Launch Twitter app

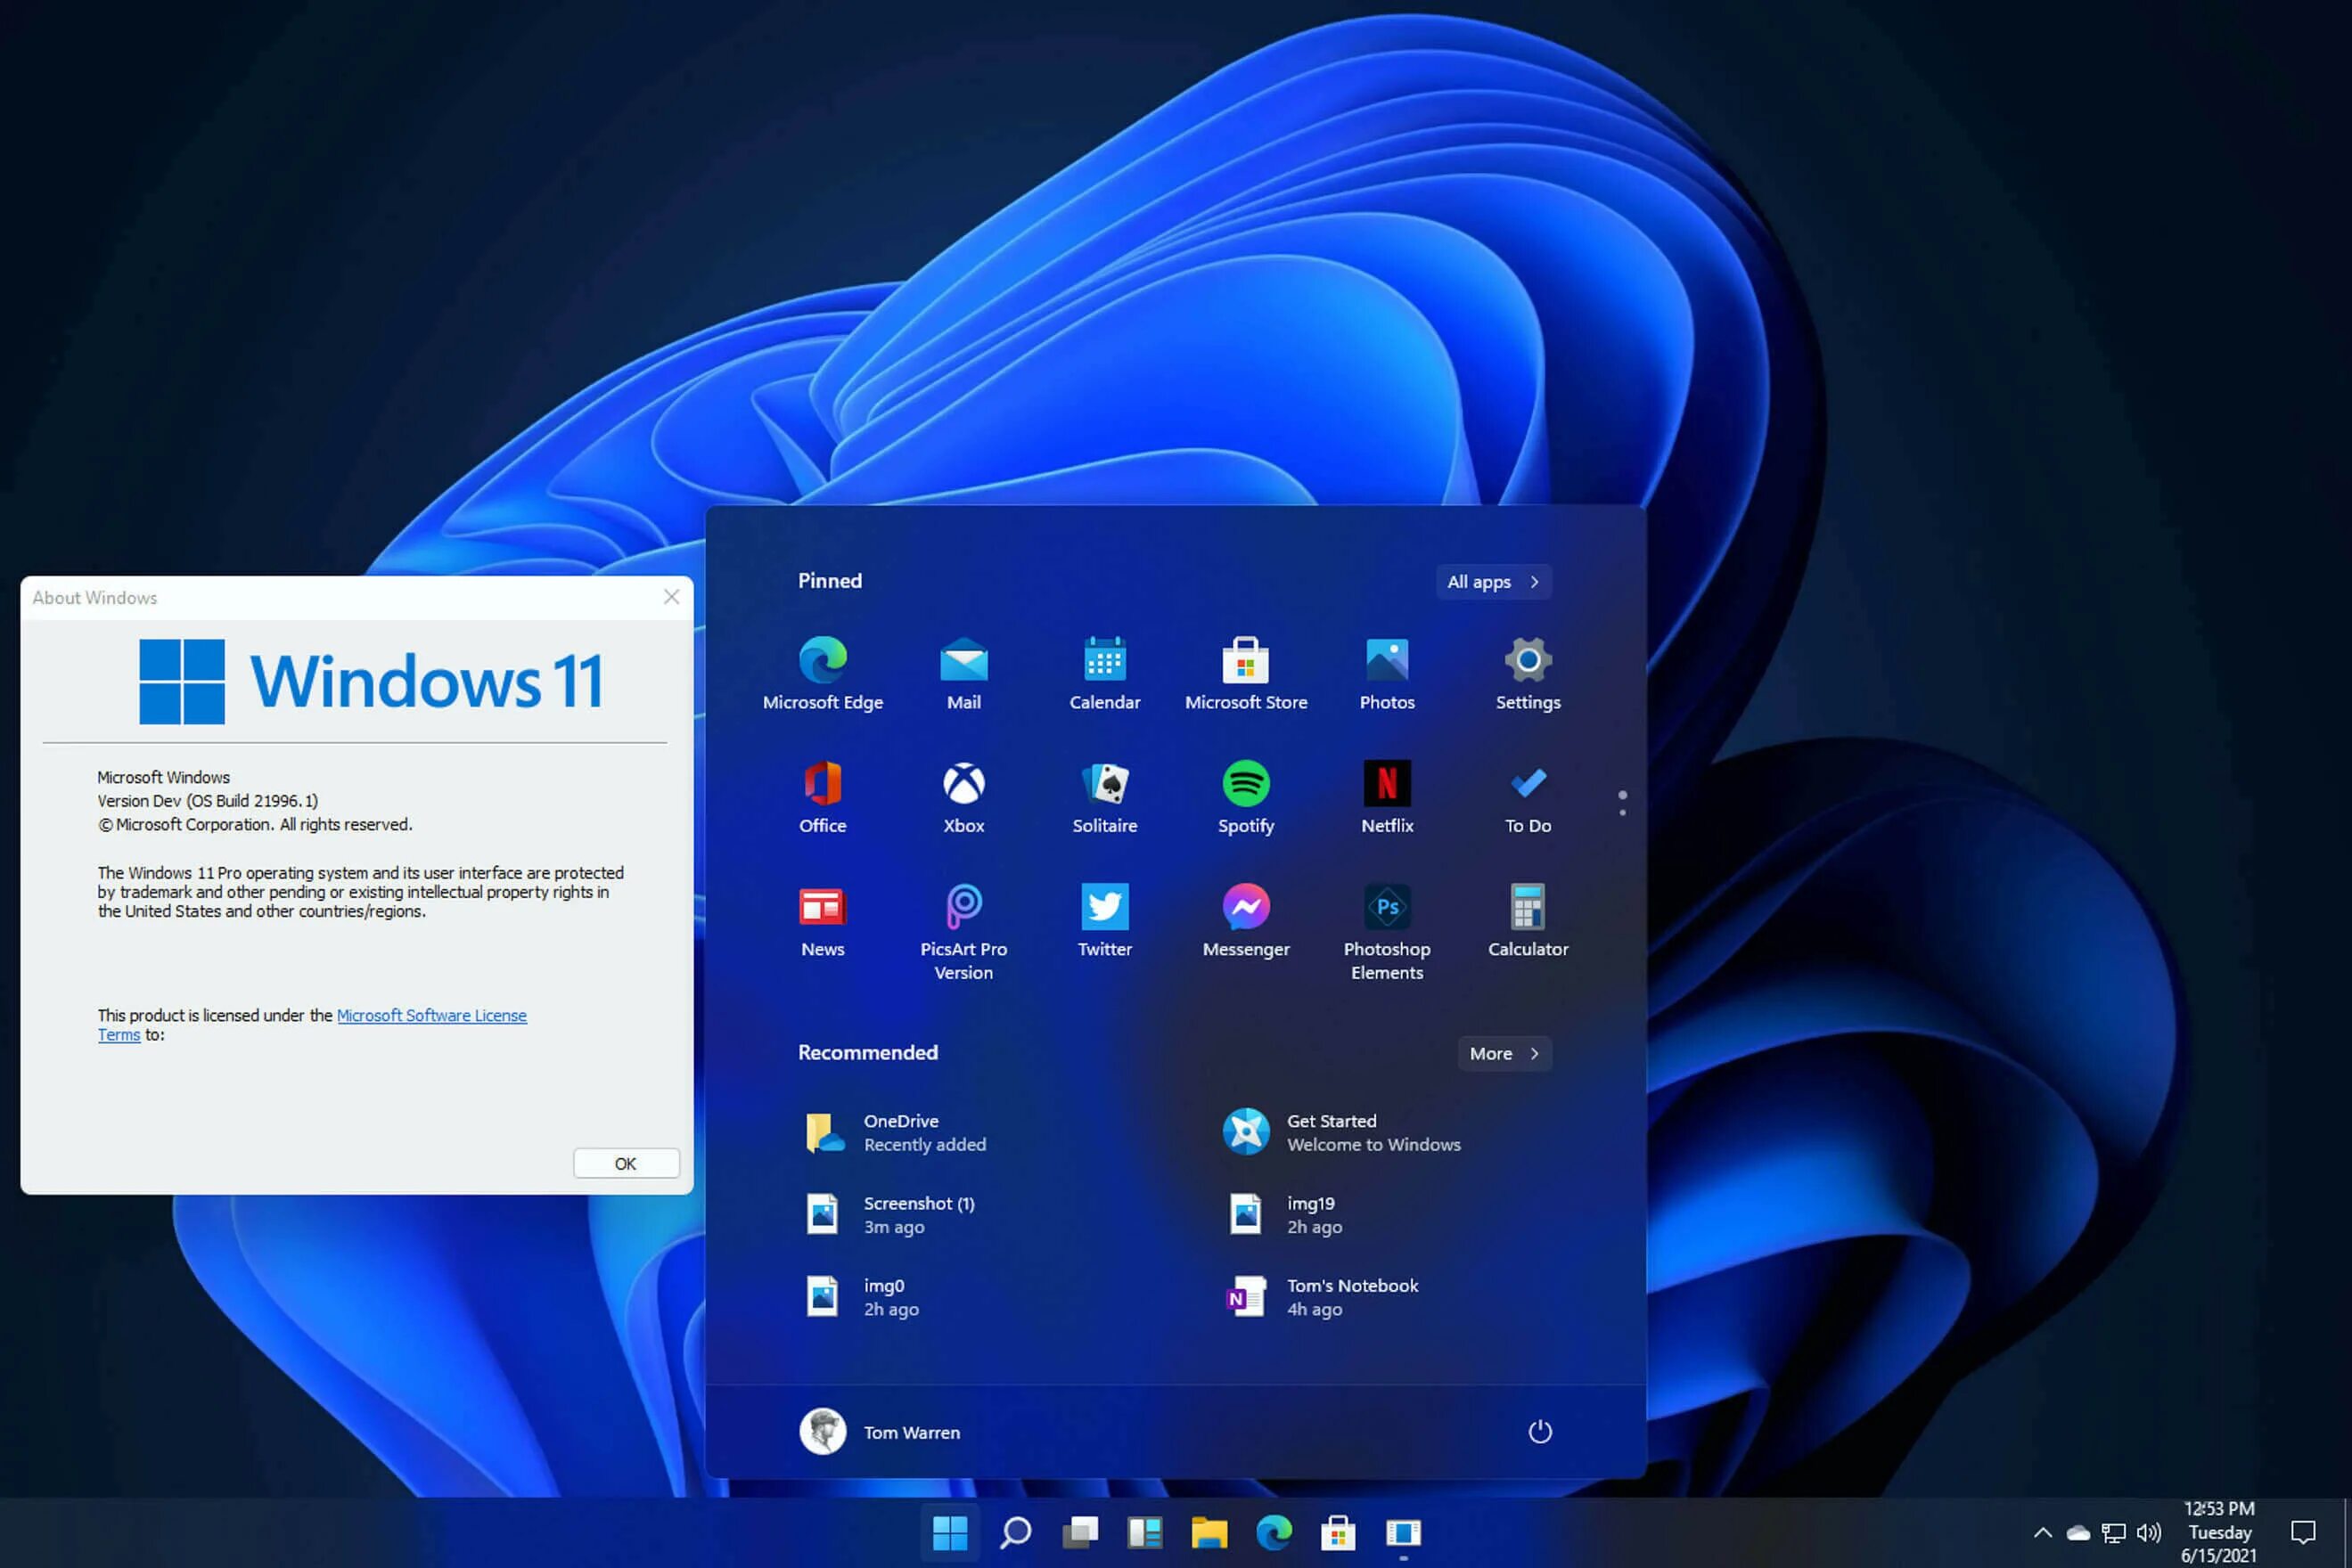pos(1104,919)
